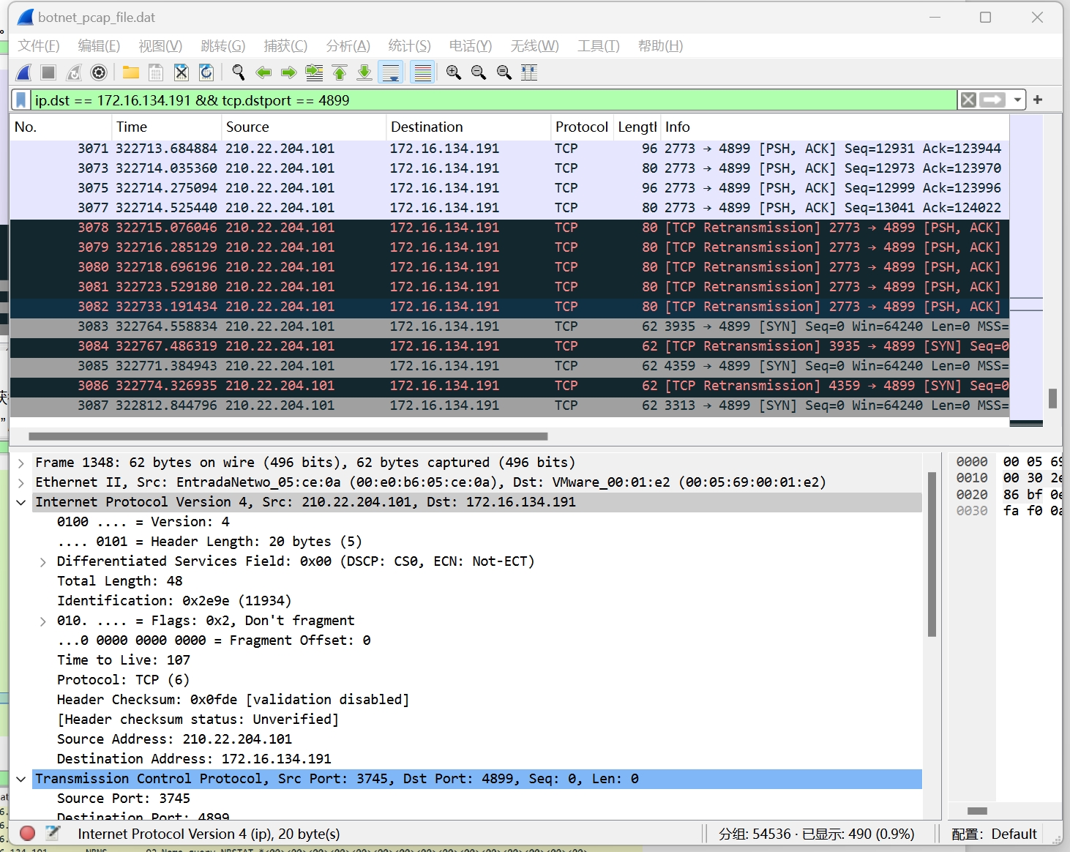Find a packet with the magnifier icon
Image resolution: width=1070 pixels, height=852 pixels.
pyautogui.click(x=239, y=72)
